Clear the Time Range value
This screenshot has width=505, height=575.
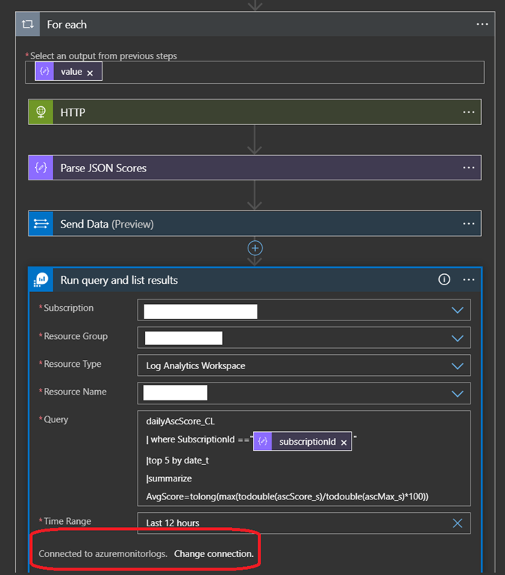tap(457, 523)
